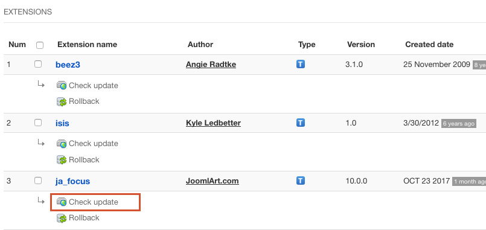Click the Check update icon under ja_focus
This screenshot has width=486, height=230.
point(62,202)
